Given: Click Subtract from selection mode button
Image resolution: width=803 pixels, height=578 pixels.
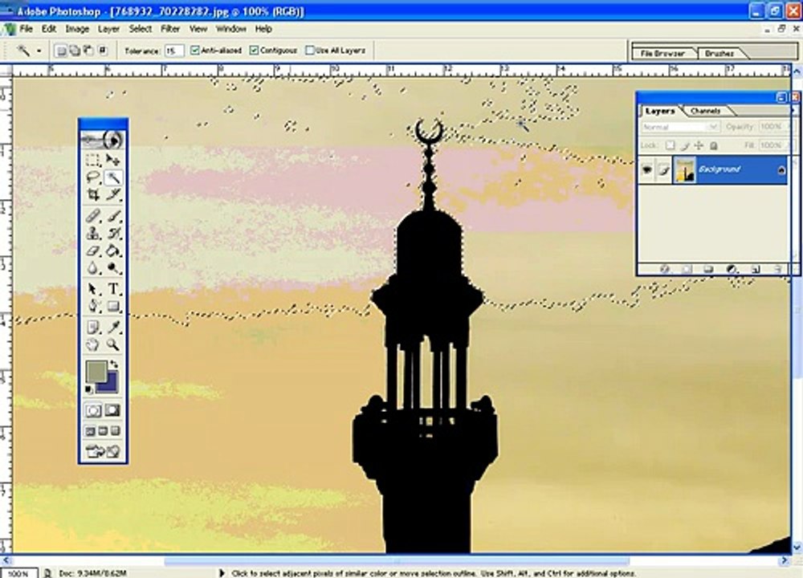Looking at the screenshot, I should pos(88,50).
